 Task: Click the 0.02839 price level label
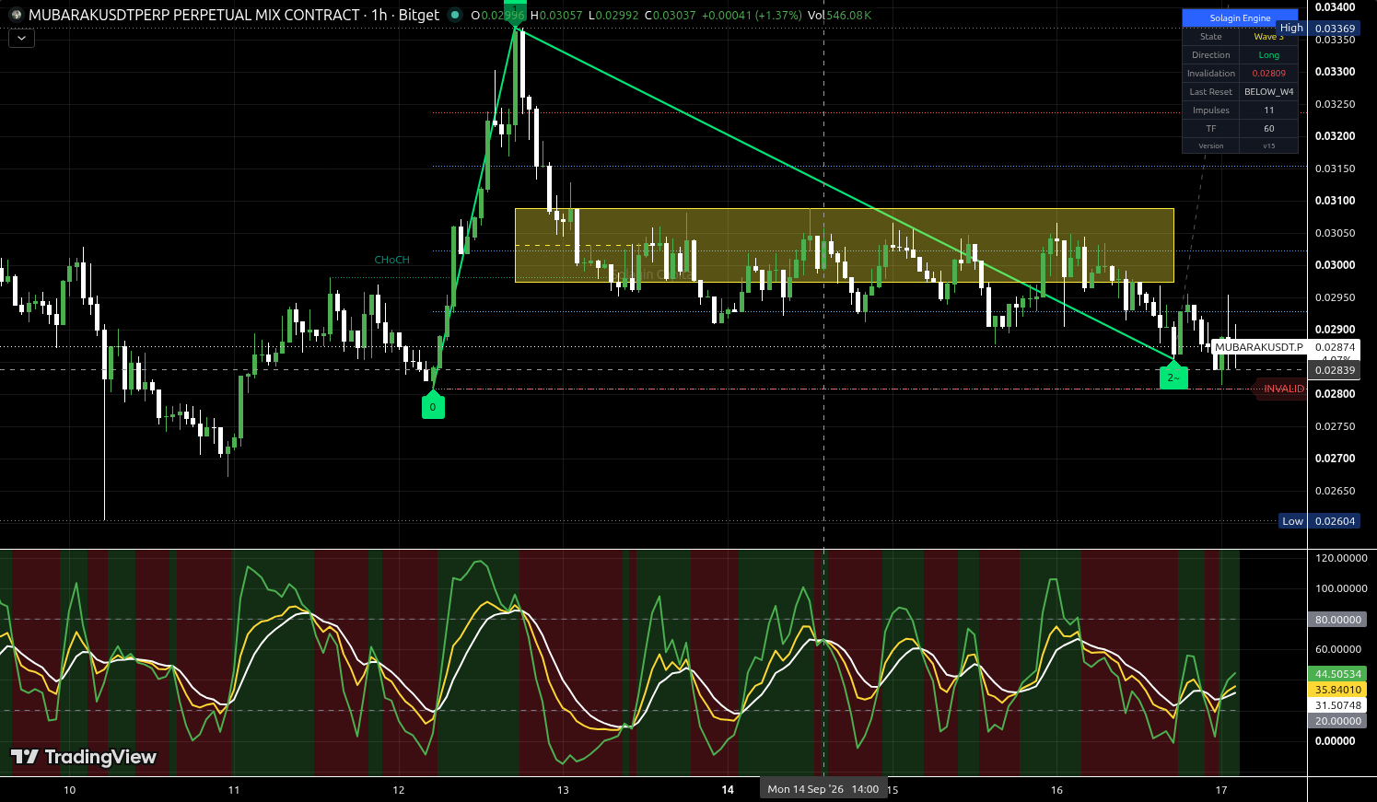[1334, 370]
